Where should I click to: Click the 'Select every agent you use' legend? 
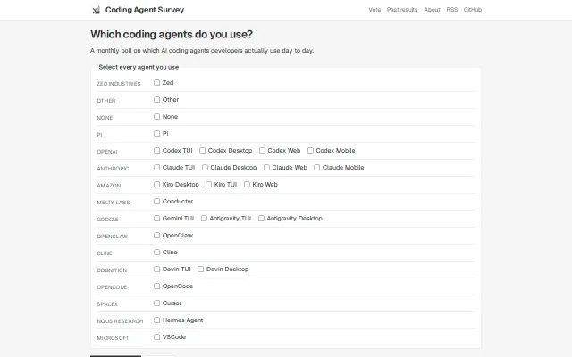(139, 67)
